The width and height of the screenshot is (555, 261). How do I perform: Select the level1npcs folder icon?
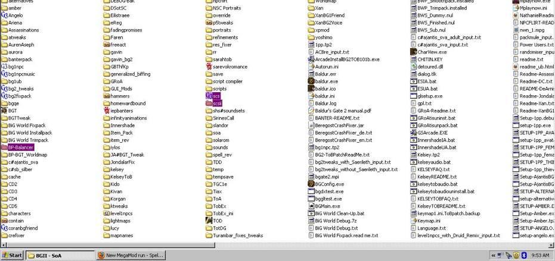pyautogui.click(x=107, y=213)
